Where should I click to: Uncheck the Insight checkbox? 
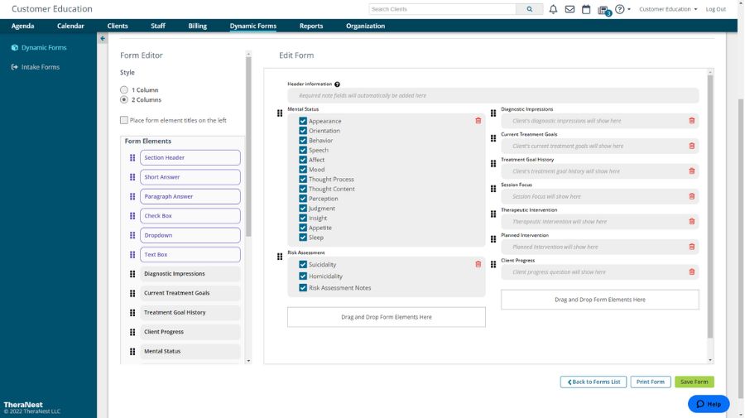(303, 218)
